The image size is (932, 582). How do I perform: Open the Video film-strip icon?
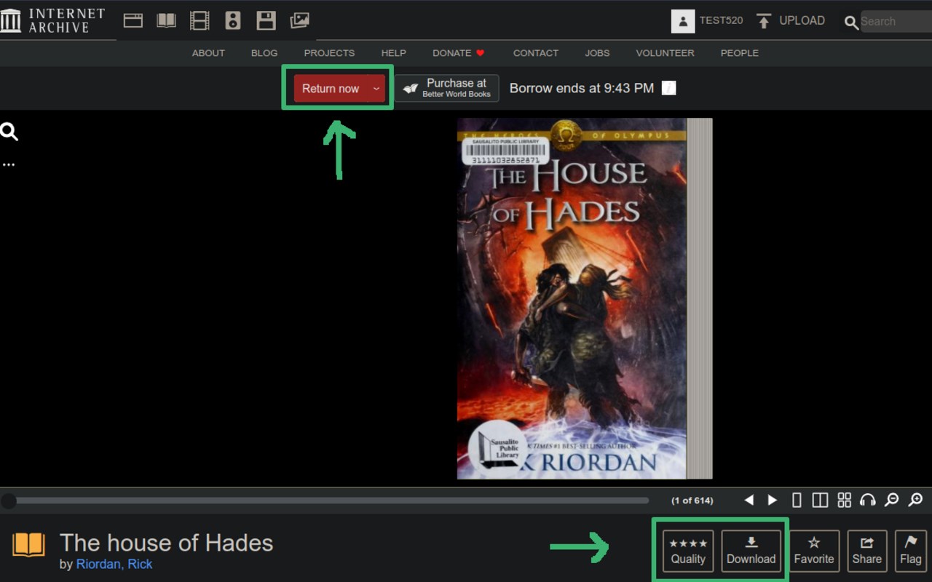click(200, 20)
